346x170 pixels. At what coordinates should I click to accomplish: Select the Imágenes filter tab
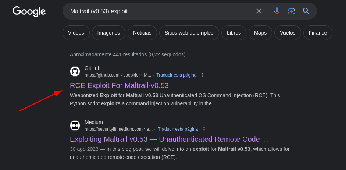coord(108,33)
